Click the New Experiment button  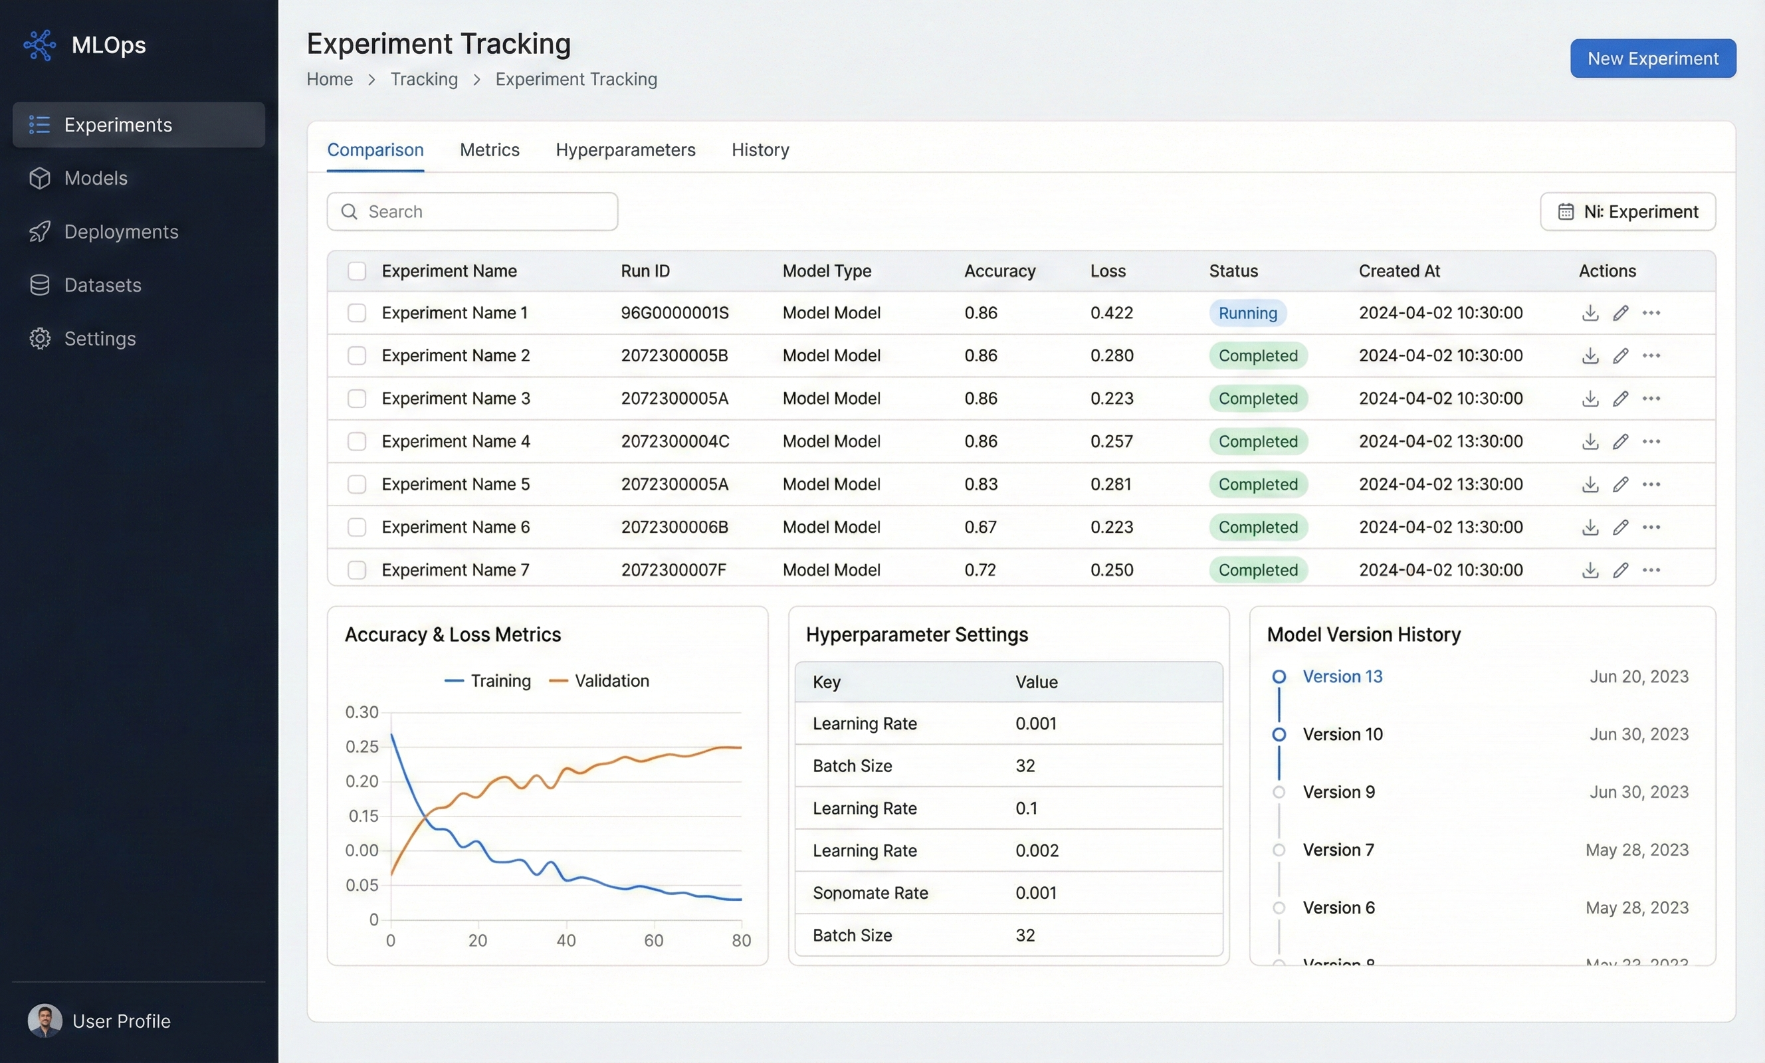1653,58
